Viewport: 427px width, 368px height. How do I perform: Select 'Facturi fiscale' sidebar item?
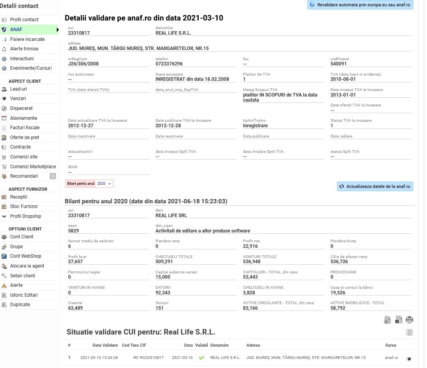click(x=25, y=128)
